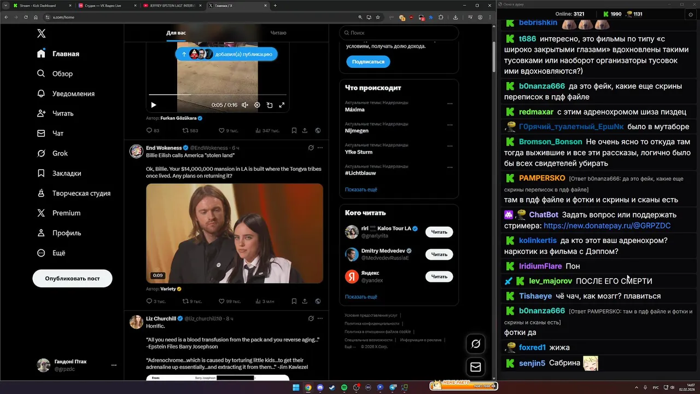Open the Chrome extensions puzzle icon
The width and height of the screenshot is (700, 394).
tap(440, 17)
